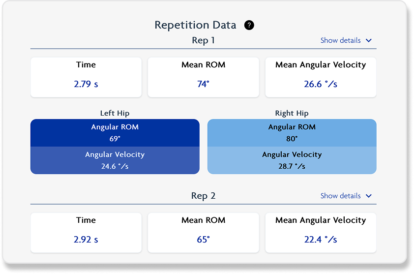Viewport: 414px width, 274px height.
Task: Click Rep 2 chevron down arrow
Action: [369, 196]
